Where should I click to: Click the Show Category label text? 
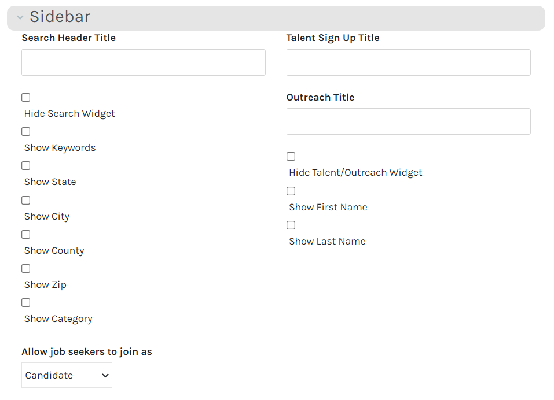point(58,319)
